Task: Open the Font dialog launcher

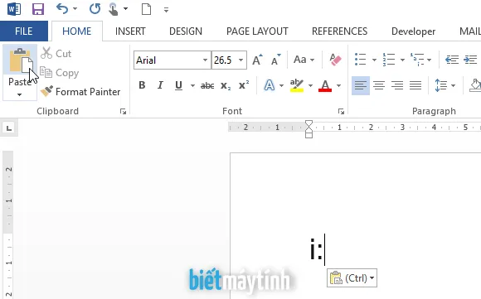Action: coord(341,112)
